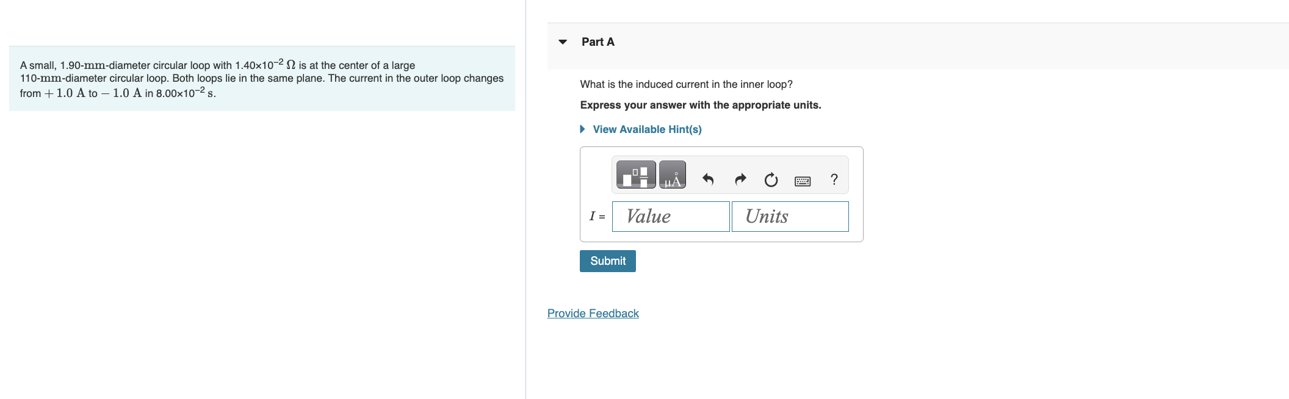Screen dimensions: 1289x399
Task: Collapse the Part A section
Action: tap(563, 42)
